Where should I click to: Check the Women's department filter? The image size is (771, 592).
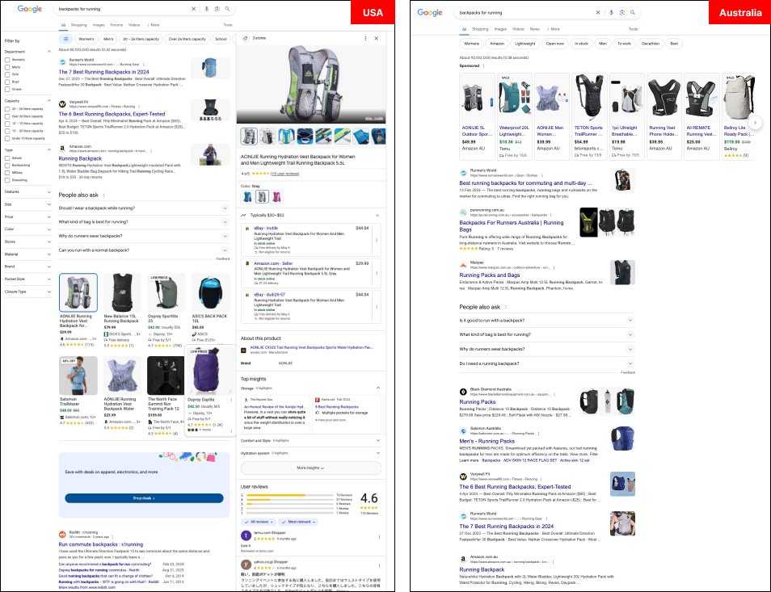pyautogui.click(x=7, y=60)
